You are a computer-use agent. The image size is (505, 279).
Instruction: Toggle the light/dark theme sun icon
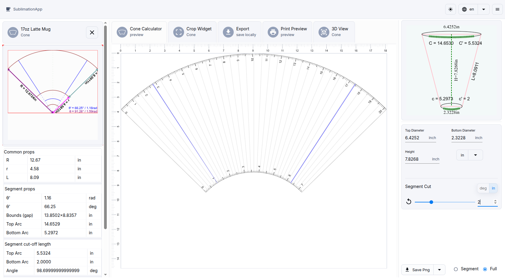[x=450, y=9]
